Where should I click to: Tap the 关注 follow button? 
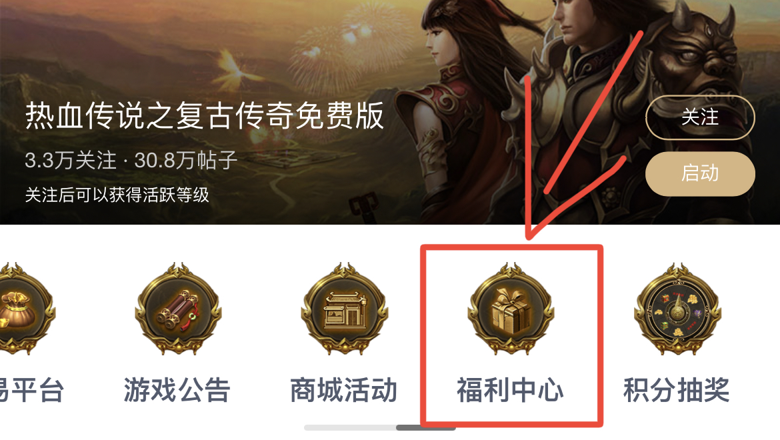tap(700, 117)
